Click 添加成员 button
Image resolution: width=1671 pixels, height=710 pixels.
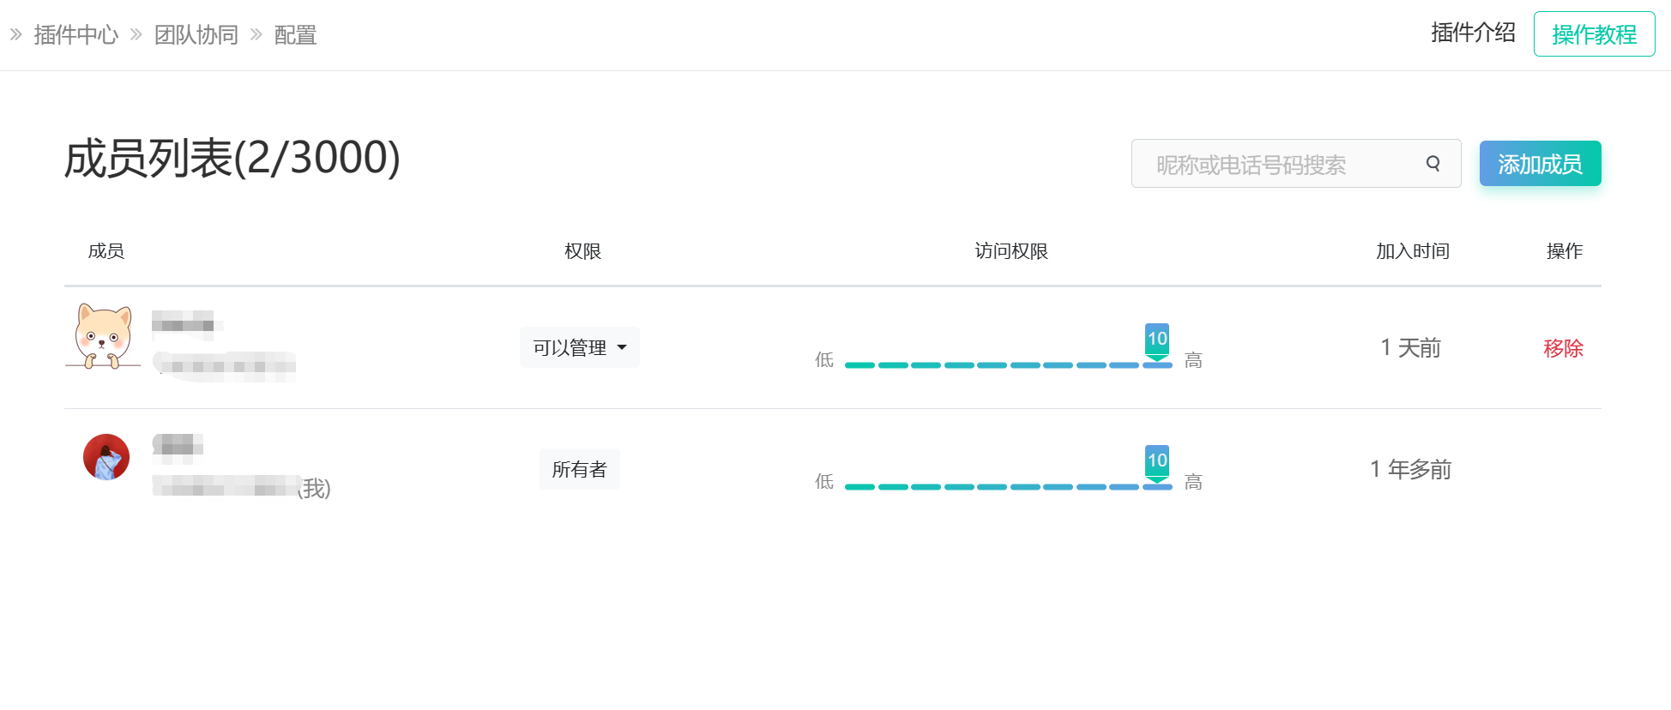1540,163
